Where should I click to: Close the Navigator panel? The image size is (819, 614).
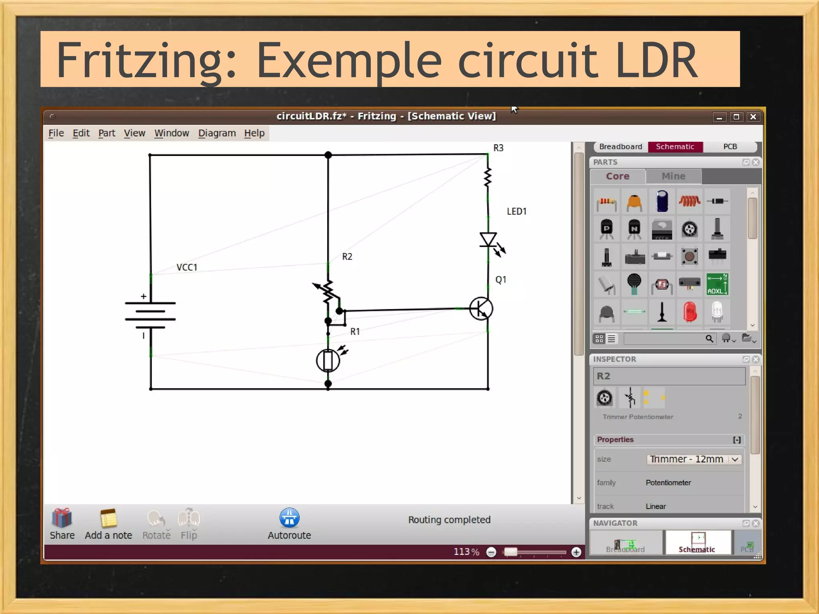(x=755, y=523)
